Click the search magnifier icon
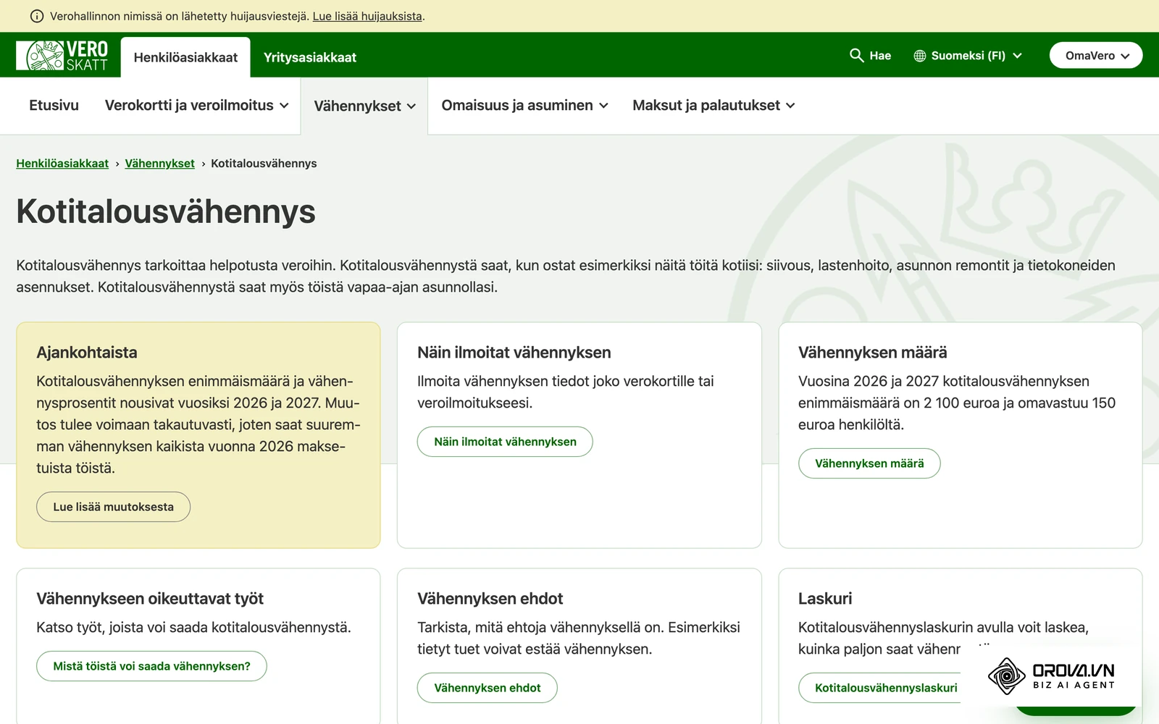The height and width of the screenshot is (724, 1159). click(x=856, y=56)
